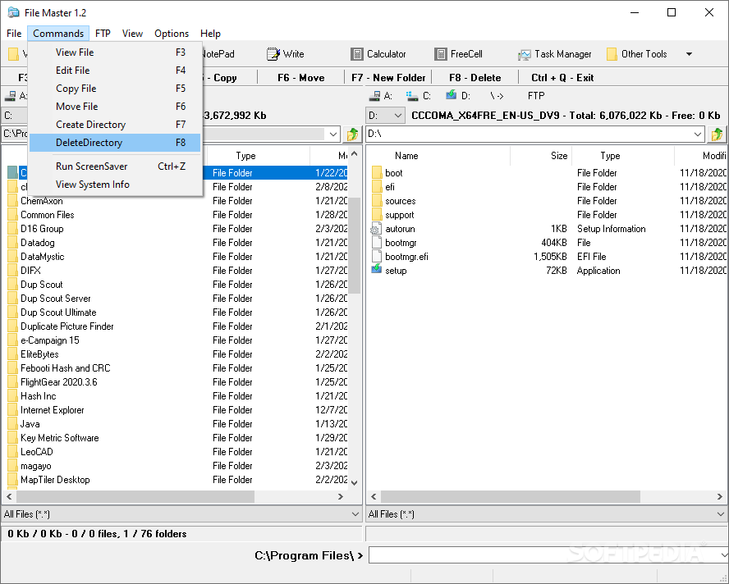Click the efi folder icon
Image resolution: width=729 pixels, height=584 pixels.
377,187
